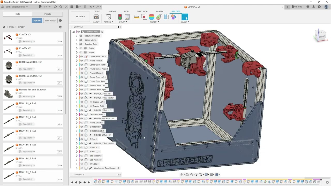Open the notifications bell

point(313,7)
